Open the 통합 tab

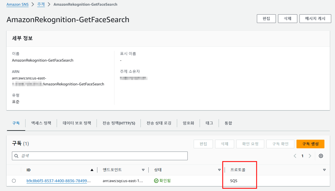[228, 123]
